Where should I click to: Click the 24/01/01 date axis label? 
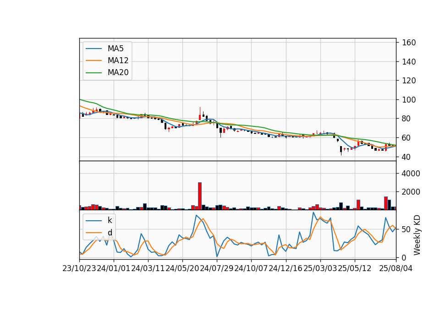click(x=114, y=268)
